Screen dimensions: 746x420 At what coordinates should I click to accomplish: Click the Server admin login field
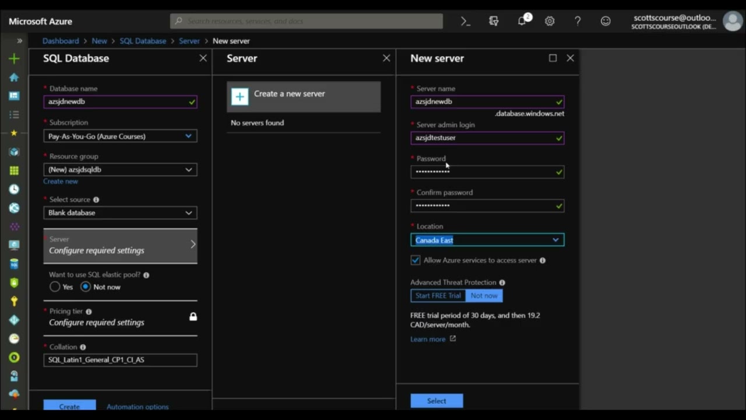coord(487,138)
